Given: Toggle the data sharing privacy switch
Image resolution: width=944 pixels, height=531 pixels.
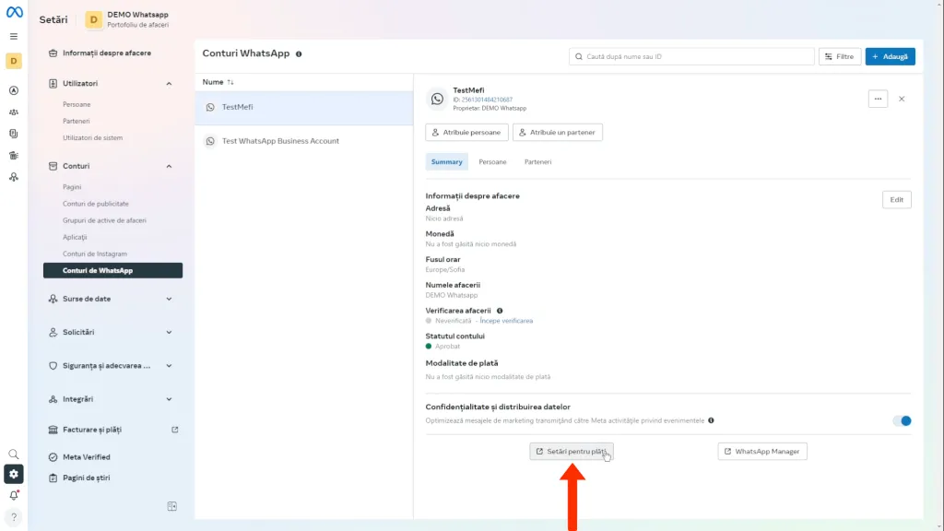Looking at the screenshot, I should (x=902, y=420).
